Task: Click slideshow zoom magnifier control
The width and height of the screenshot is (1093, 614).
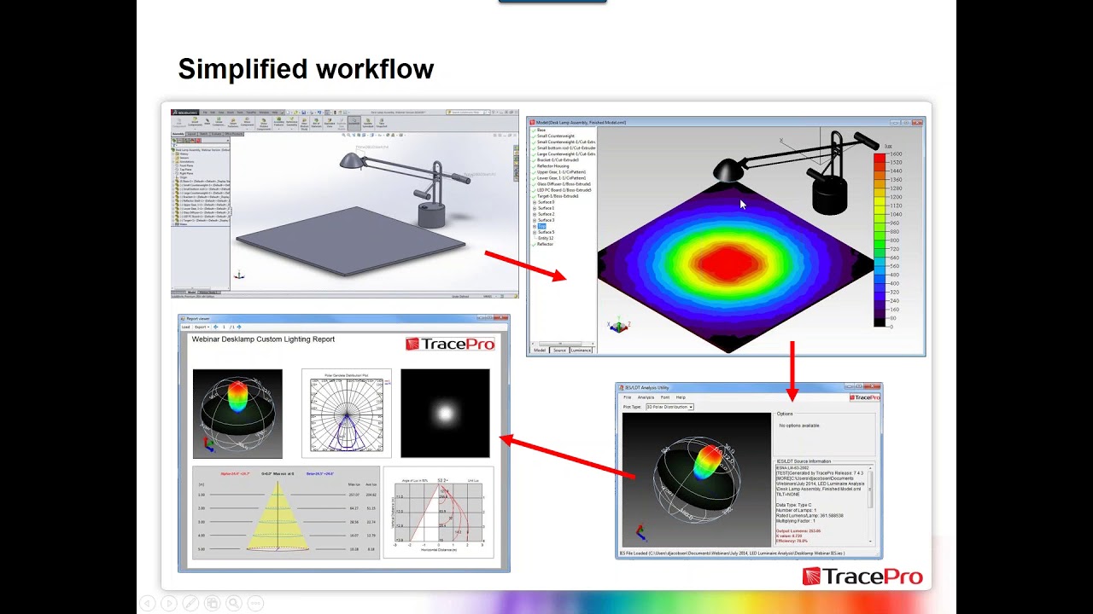Action: tap(234, 603)
